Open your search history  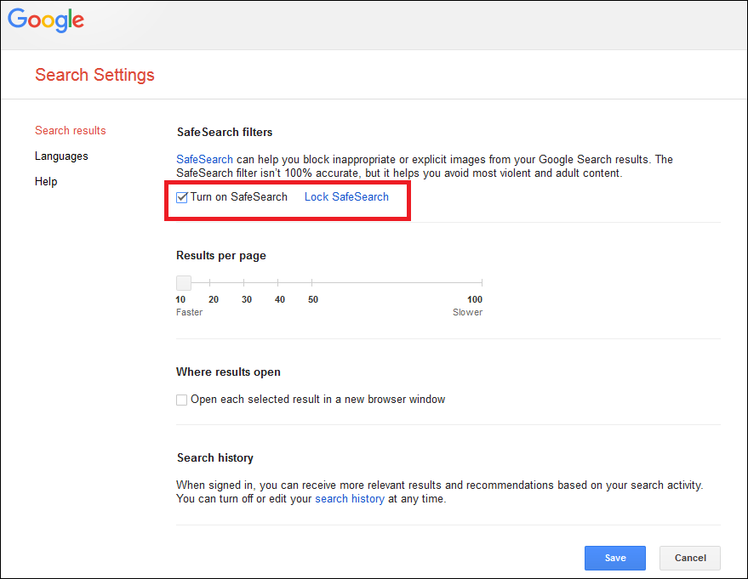pos(350,498)
